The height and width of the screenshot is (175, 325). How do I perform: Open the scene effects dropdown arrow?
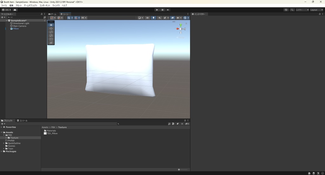coord(168,18)
